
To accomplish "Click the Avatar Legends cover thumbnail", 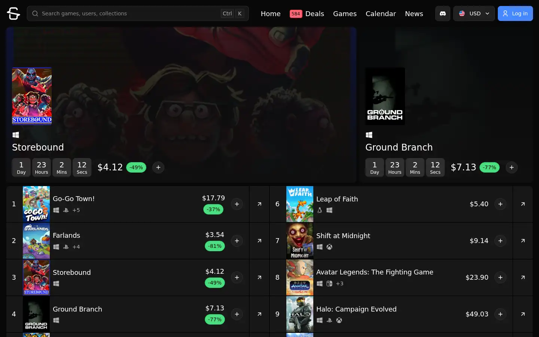I will pyautogui.click(x=300, y=277).
